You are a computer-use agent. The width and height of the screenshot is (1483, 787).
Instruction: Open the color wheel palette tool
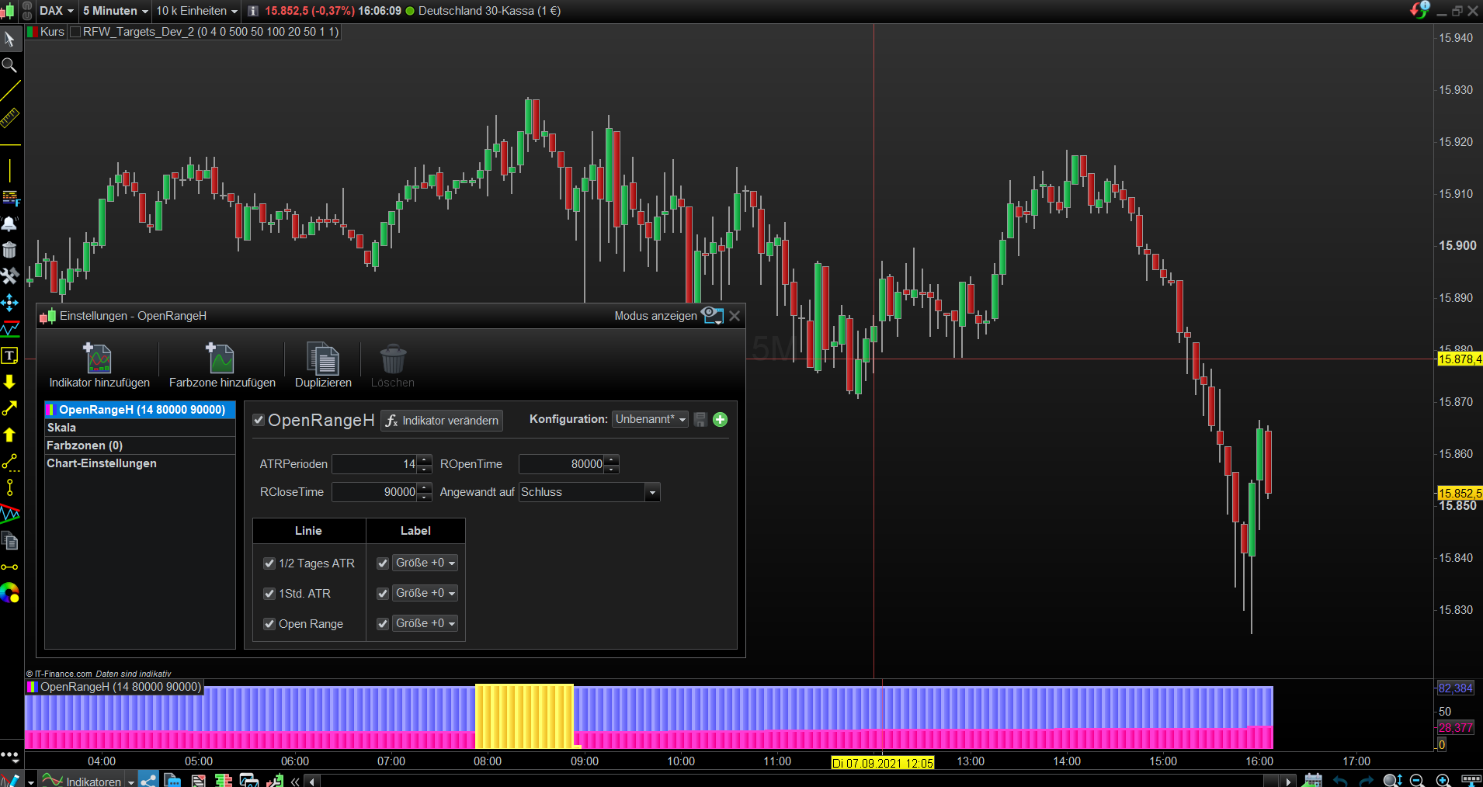click(x=9, y=593)
